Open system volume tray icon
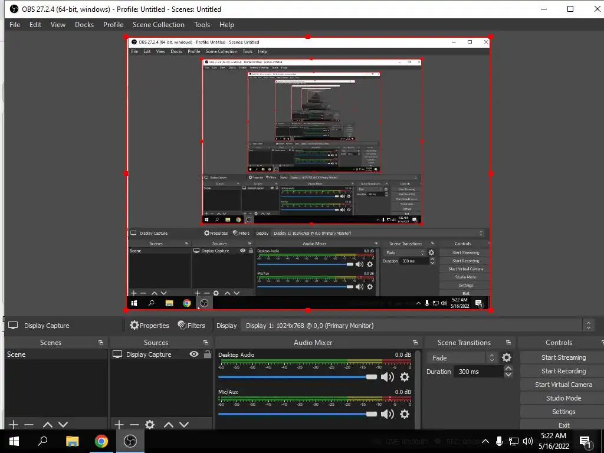This screenshot has height=453, width=604. (528, 441)
